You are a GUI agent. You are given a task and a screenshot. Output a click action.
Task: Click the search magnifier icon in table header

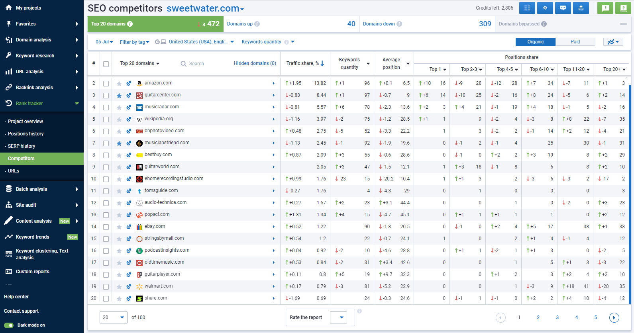[184, 64]
